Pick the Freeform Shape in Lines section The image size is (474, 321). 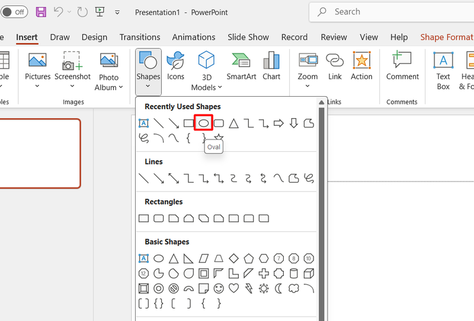tap(293, 178)
